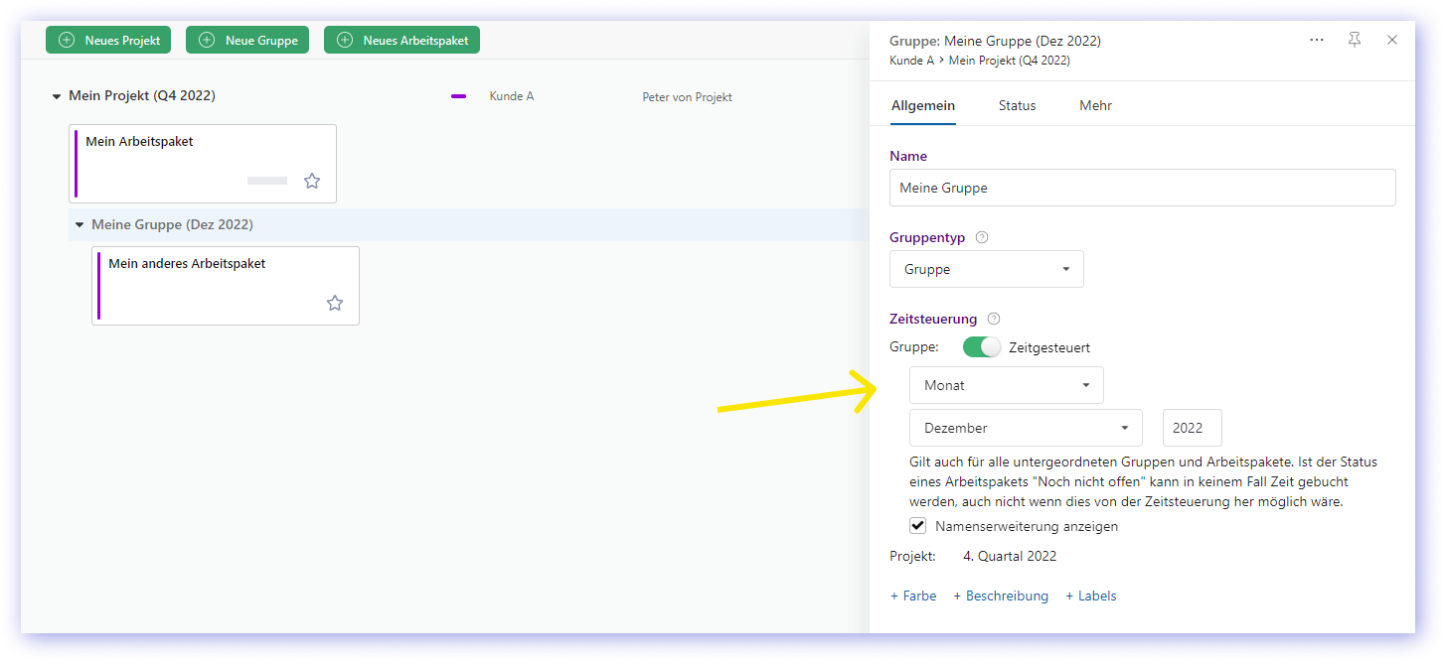The image size is (1444, 662).
Task: Uncheck Namenserweiterung anzeigen checkbox
Action: point(917,526)
